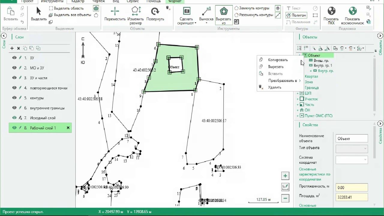Click the Наименование объекта input field
The width and height of the screenshot is (384, 216).
tap(352, 139)
